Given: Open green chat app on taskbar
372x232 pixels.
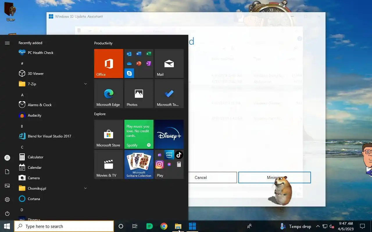Looking at the screenshot, I should tap(149, 226).
